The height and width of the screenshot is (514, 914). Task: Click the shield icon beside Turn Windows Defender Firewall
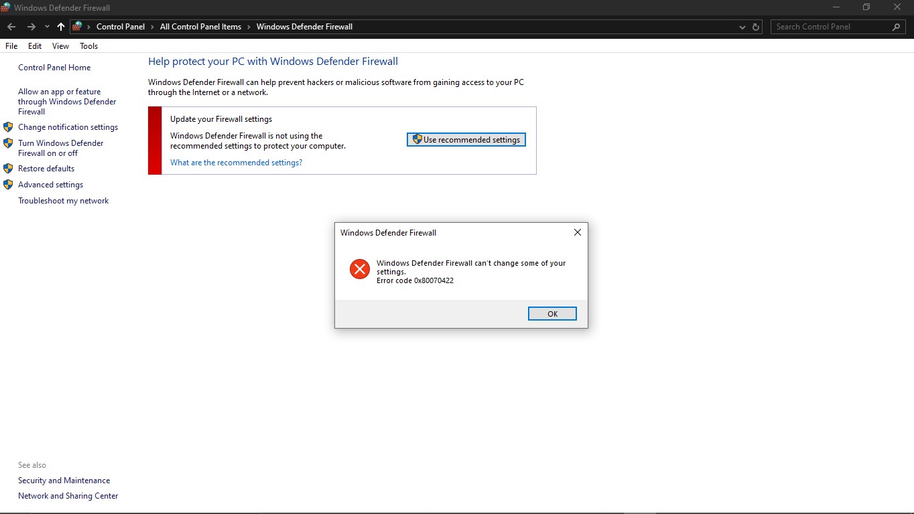click(x=8, y=143)
